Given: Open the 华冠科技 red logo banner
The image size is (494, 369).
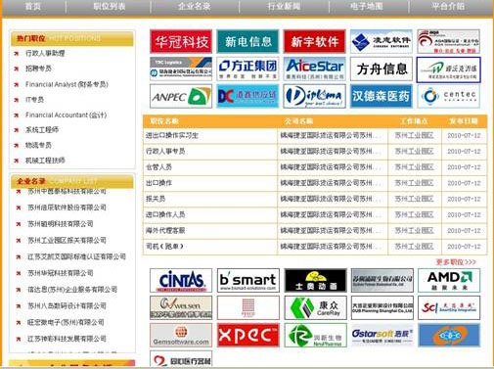Looking at the screenshot, I should [x=181, y=41].
